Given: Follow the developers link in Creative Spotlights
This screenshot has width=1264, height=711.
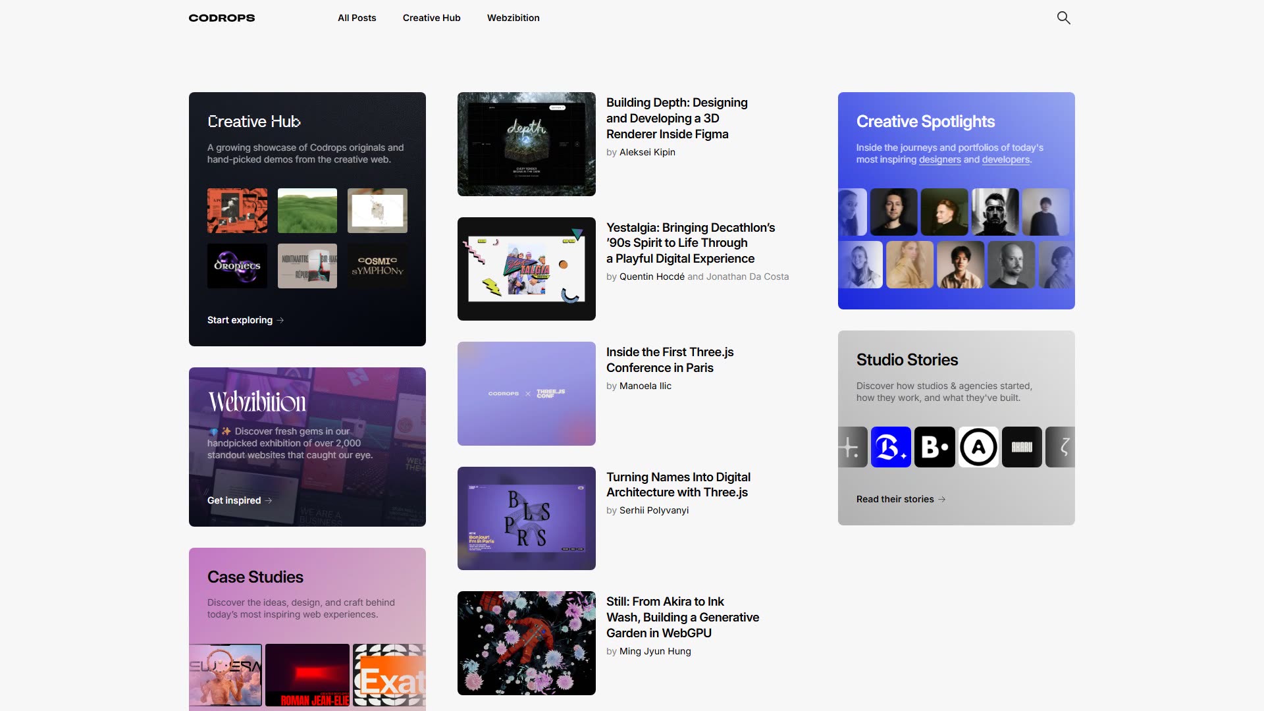Looking at the screenshot, I should click(x=1006, y=159).
